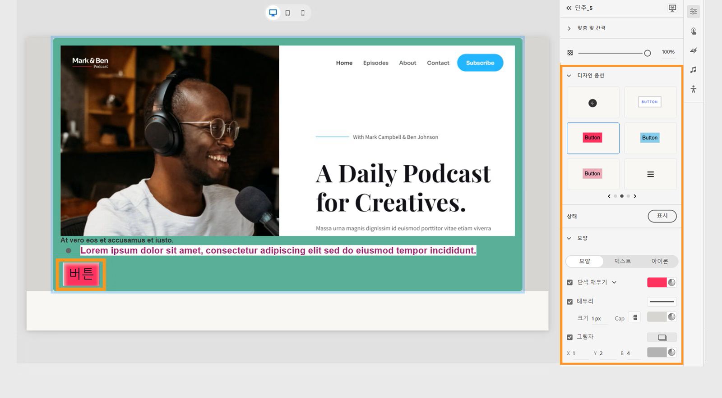Click Contact in the page navigation
This screenshot has height=398, width=722.
438,63
